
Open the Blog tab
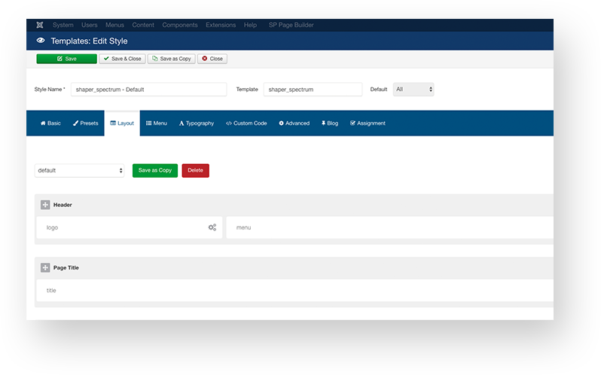pos(330,123)
